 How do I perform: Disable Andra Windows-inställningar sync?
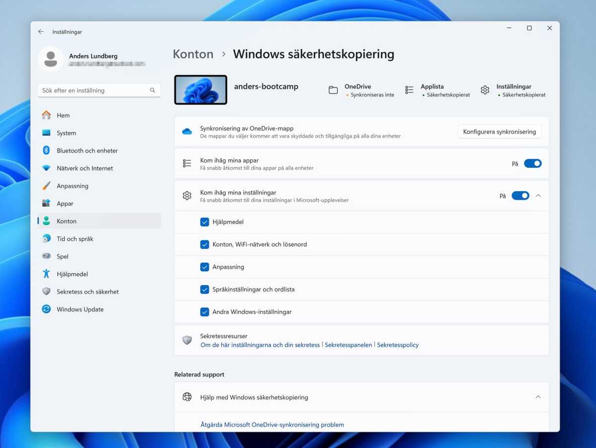pos(205,312)
